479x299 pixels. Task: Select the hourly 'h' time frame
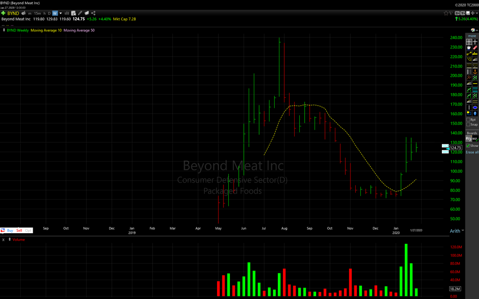tap(44, 14)
